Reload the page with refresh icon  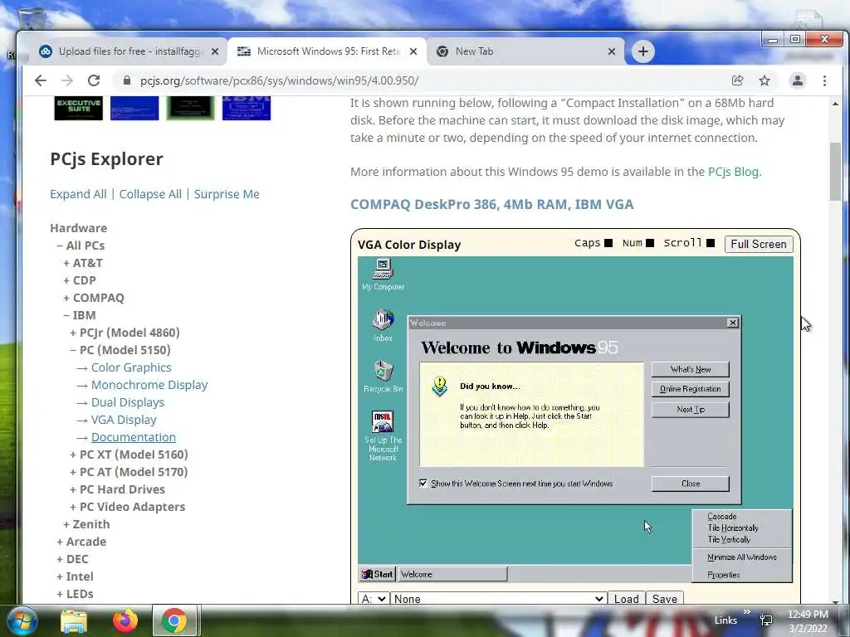pyautogui.click(x=94, y=80)
